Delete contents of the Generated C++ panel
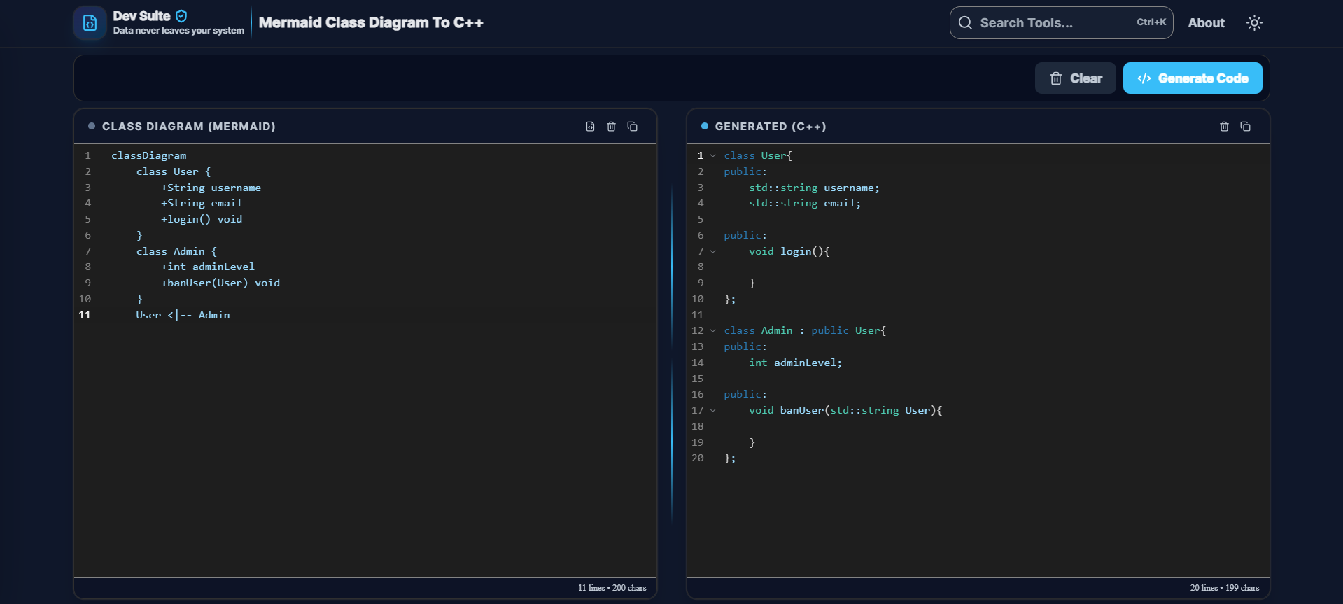This screenshot has height=604, width=1343. [1224, 127]
